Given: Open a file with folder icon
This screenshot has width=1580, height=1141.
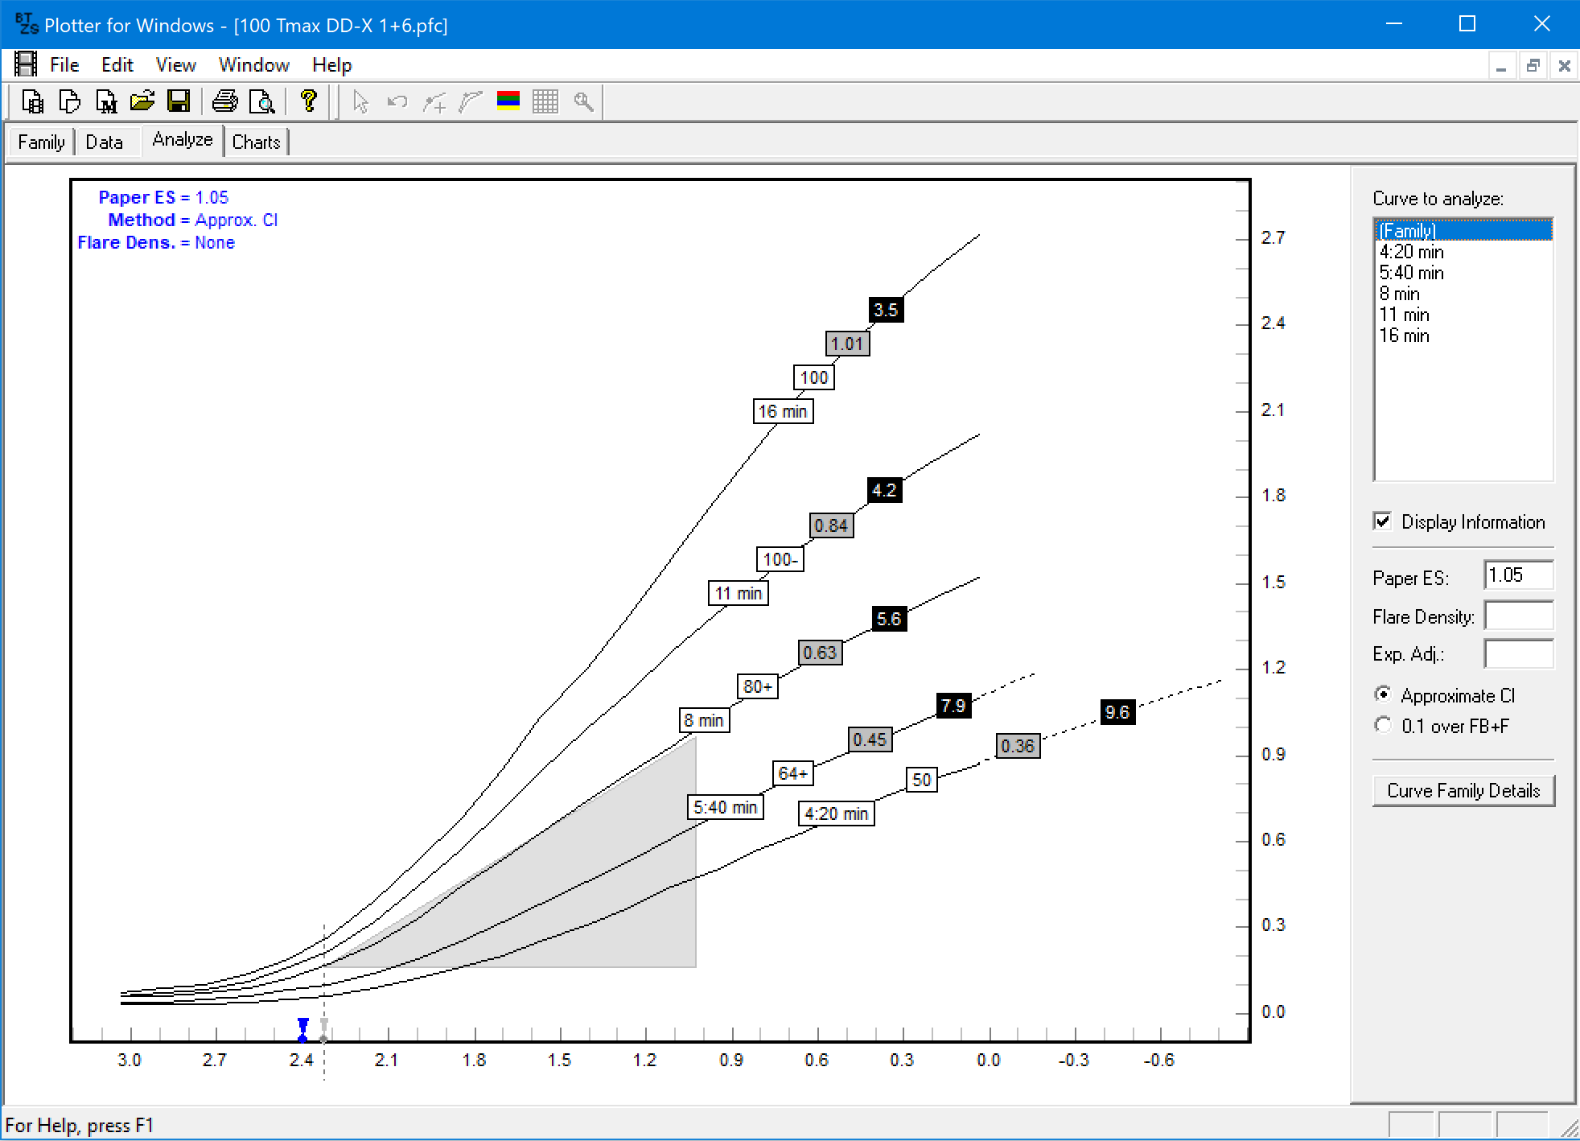Looking at the screenshot, I should coord(142,101).
